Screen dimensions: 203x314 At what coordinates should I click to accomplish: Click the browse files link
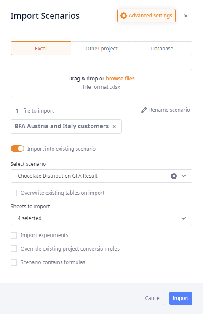(x=120, y=79)
